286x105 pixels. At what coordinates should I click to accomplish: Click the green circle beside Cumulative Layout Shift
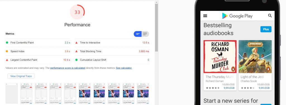77,60
